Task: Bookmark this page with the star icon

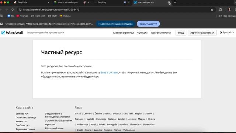Action: coord(212,10)
